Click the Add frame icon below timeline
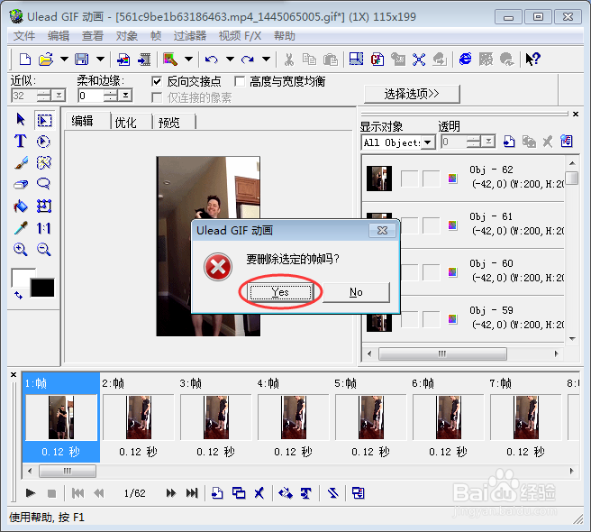 tap(217, 492)
